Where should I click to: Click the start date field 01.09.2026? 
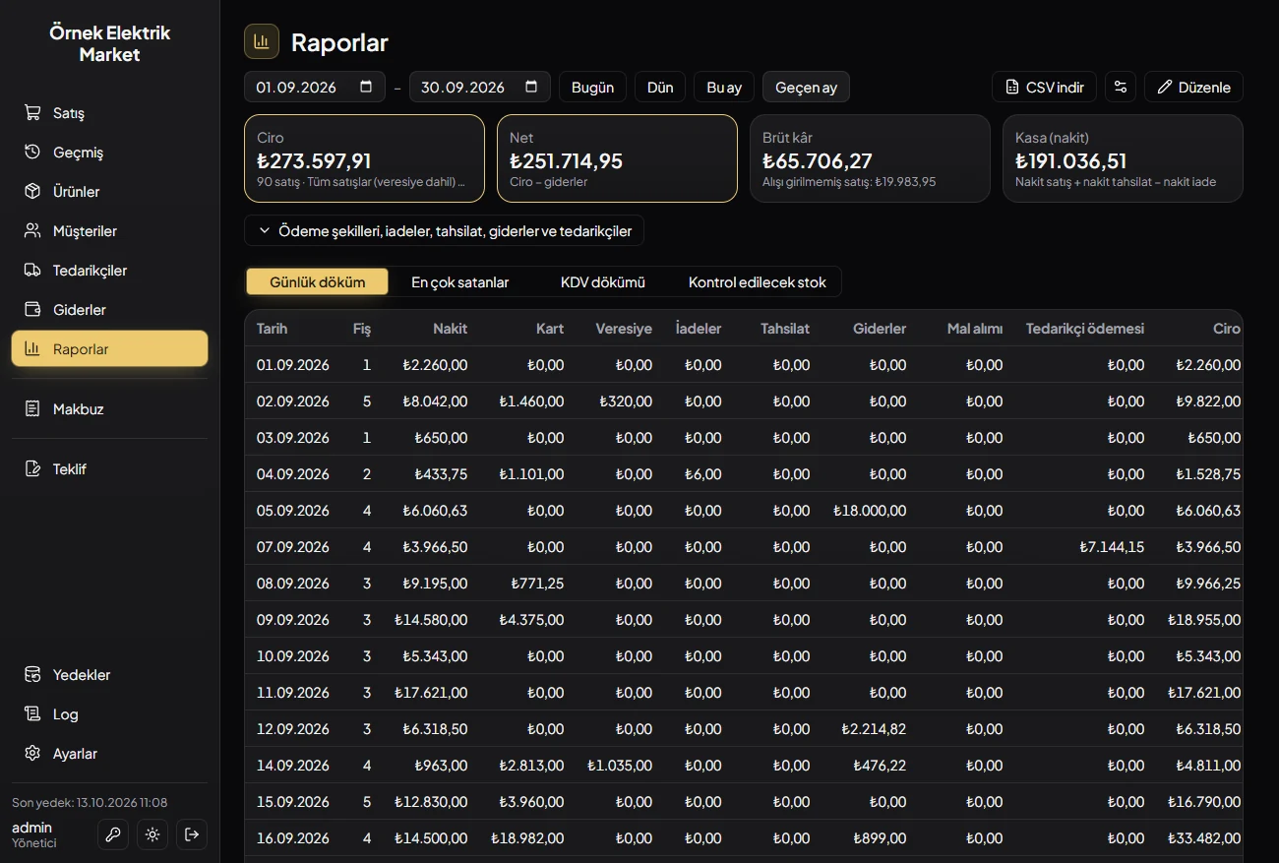(x=315, y=87)
